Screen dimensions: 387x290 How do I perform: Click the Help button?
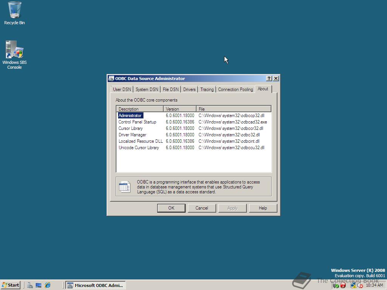pyautogui.click(x=263, y=208)
